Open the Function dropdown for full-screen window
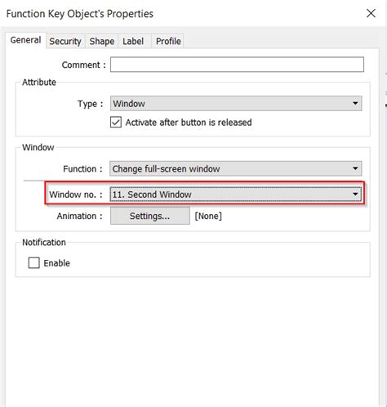The width and height of the screenshot is (387, 407). click(x=236, y=168)
